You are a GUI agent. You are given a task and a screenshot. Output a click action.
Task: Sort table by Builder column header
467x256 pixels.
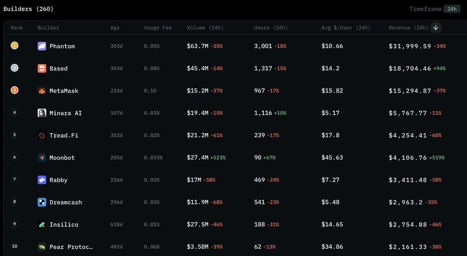tap(49, 28)
